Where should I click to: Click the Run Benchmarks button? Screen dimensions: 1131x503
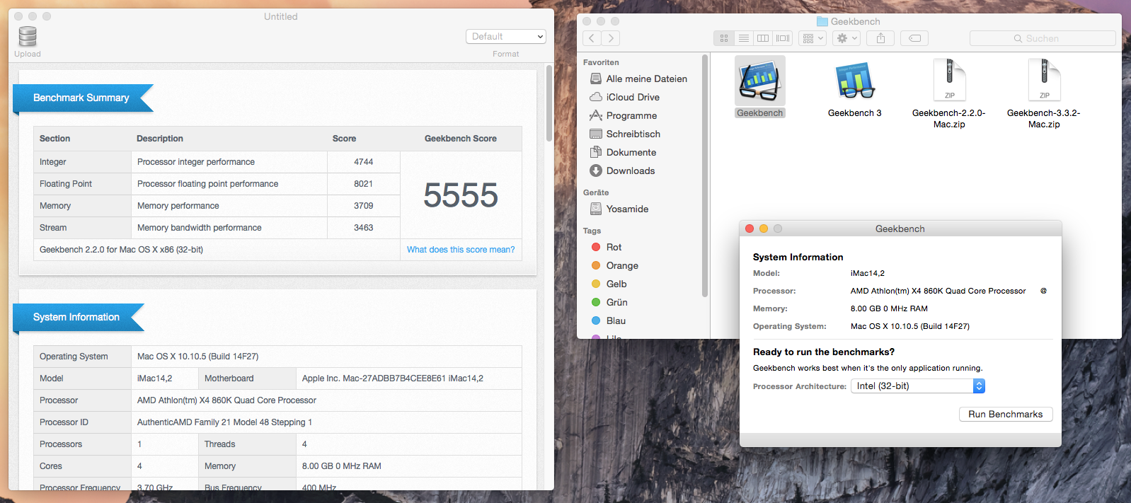coord(1005,415)
